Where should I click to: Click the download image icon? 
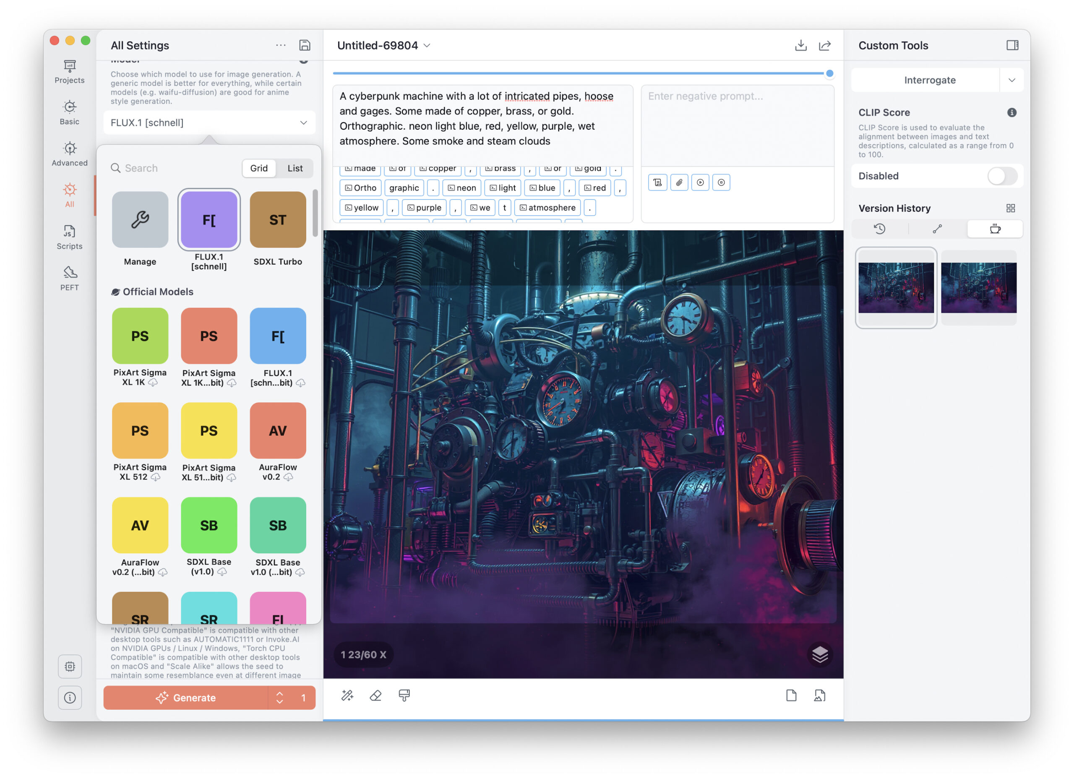801,45
